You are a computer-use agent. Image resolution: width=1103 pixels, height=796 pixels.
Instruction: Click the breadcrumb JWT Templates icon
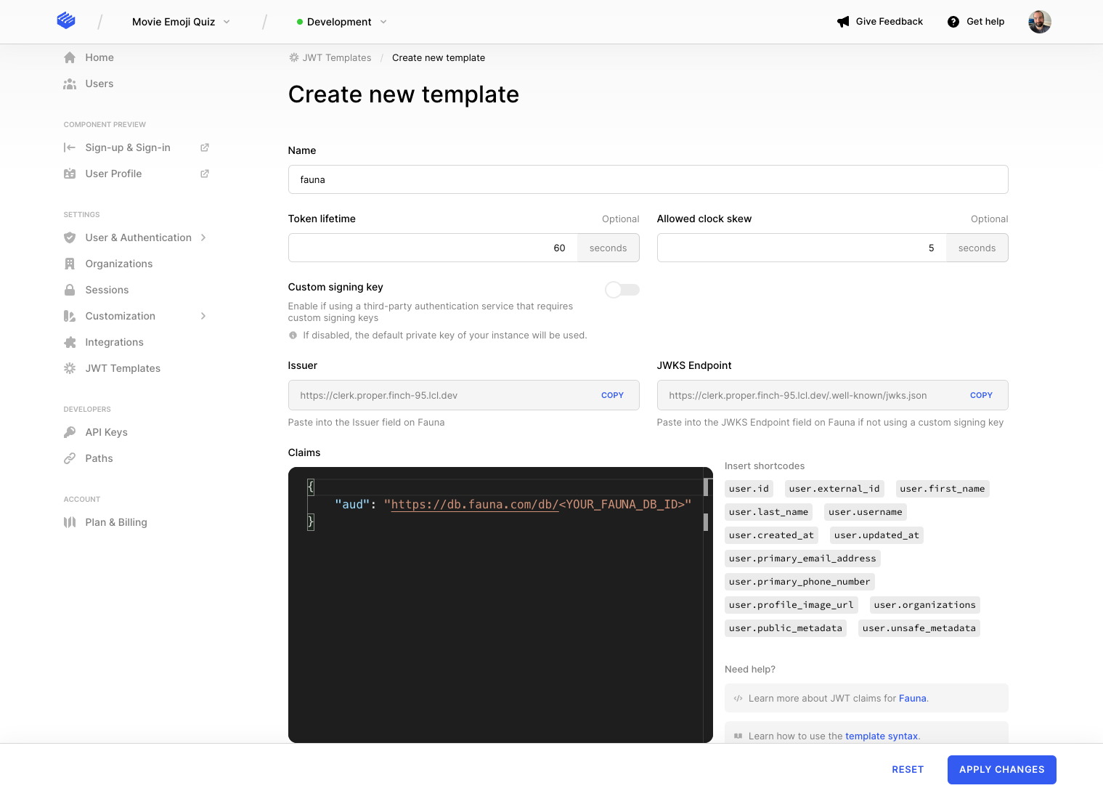coord(294,57)
